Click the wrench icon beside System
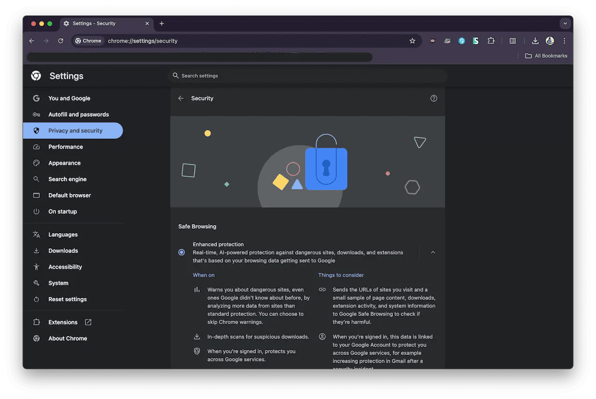 36,283
